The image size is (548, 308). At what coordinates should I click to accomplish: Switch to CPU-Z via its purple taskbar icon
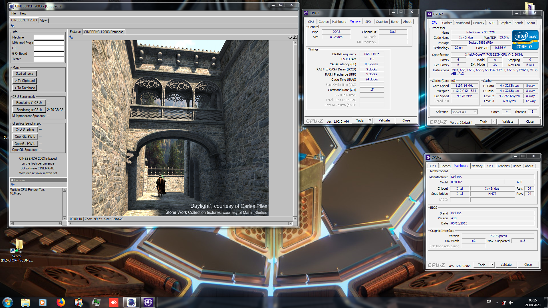point(148,302)
